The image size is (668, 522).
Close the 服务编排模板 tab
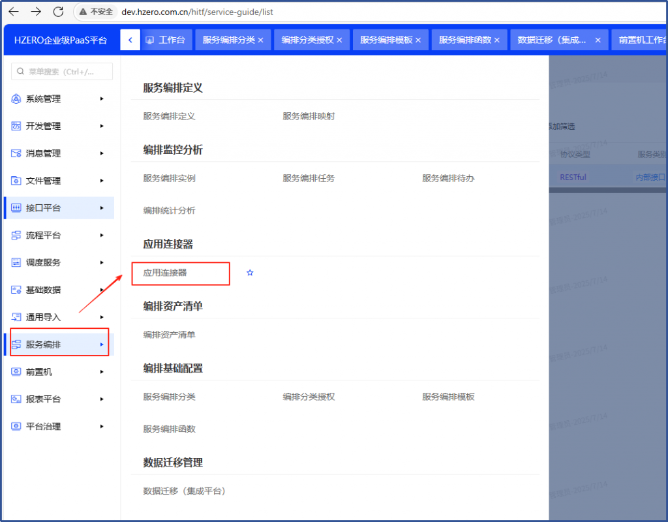pyautogui.click(x=418, y=40)
